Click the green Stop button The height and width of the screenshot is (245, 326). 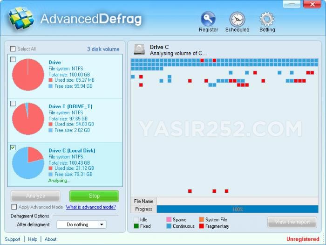point(94,196)
